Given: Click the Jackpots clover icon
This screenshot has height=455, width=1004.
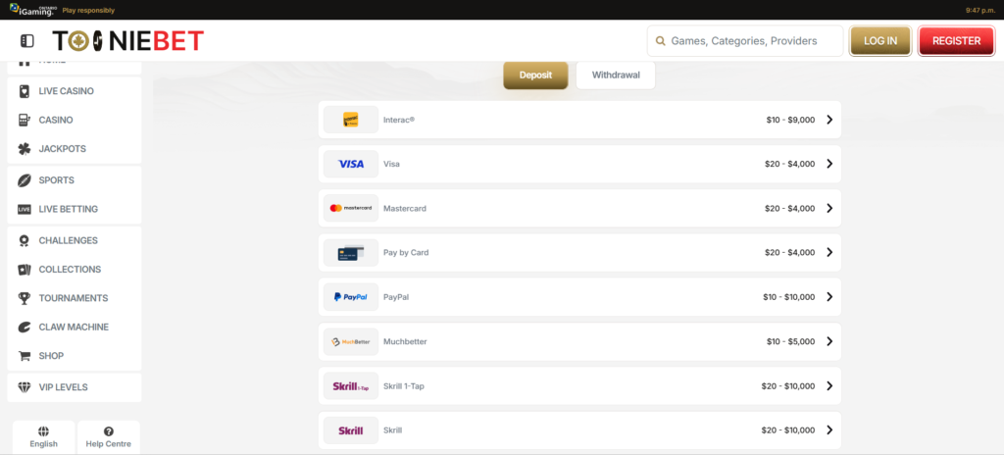Looking at the screenshot, I should [x=24, y=149].
